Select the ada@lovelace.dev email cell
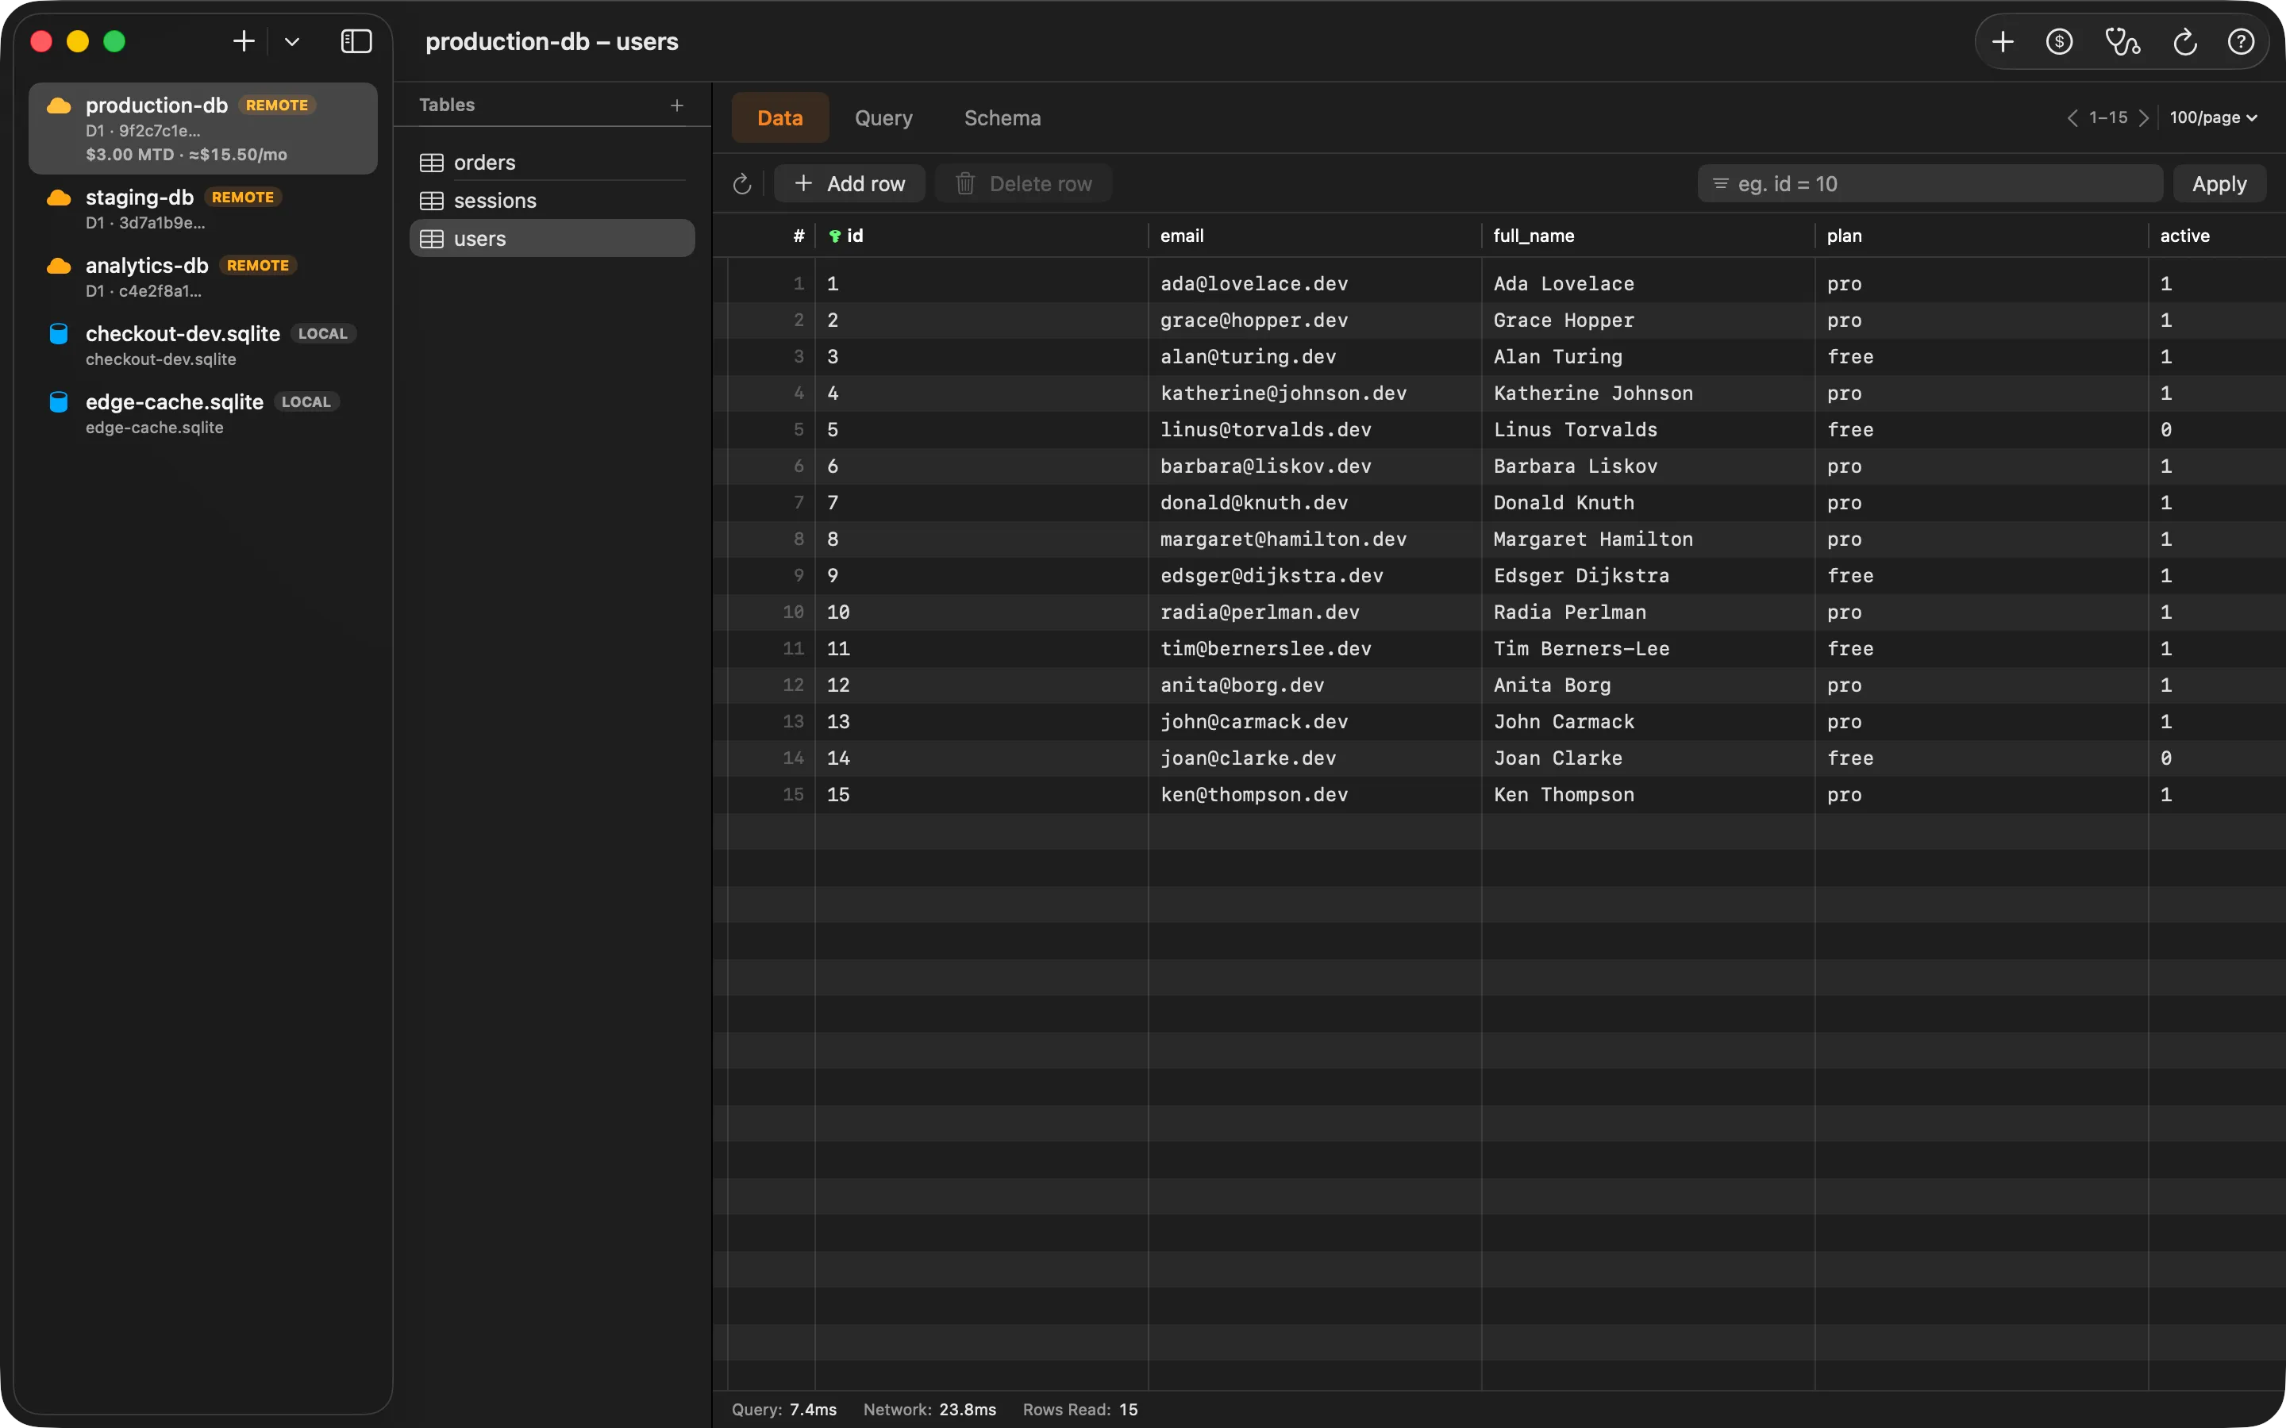The image size is (2286, 1428). coord(1314,283)
